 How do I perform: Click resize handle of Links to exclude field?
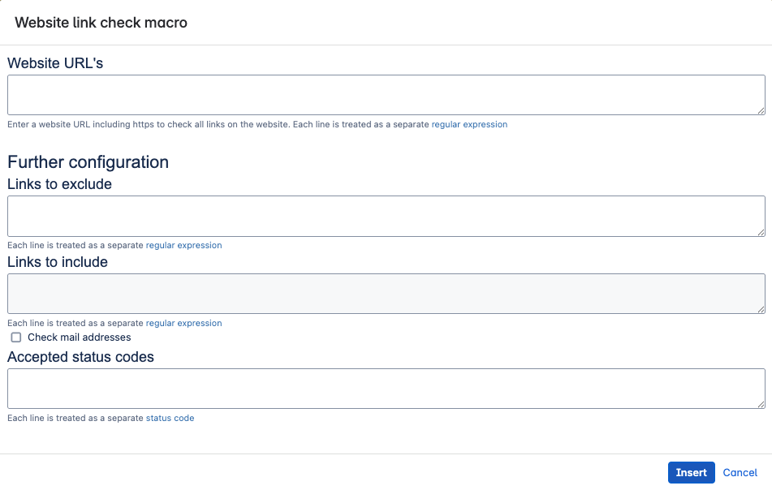coord(761,232)
